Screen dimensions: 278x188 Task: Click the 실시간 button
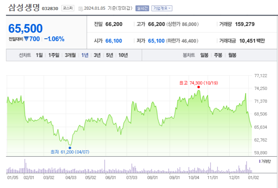[x=142, y=8]
